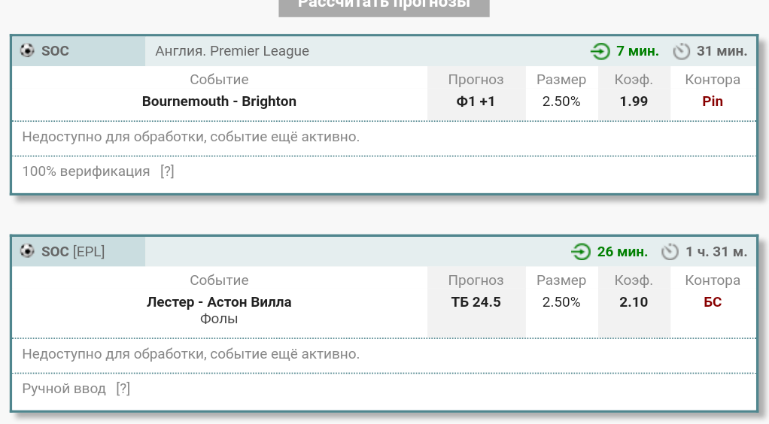
Task: Click green arrow icon next to 26 мин.
Action: coord(581,252)
